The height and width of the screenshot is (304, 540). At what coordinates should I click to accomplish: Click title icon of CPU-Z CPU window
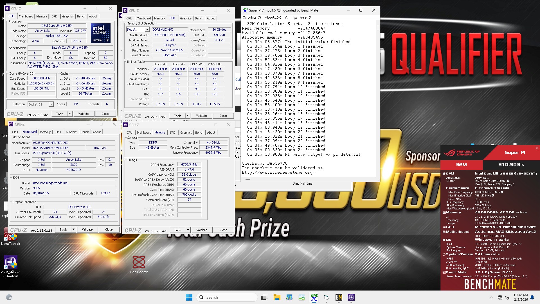7,8
